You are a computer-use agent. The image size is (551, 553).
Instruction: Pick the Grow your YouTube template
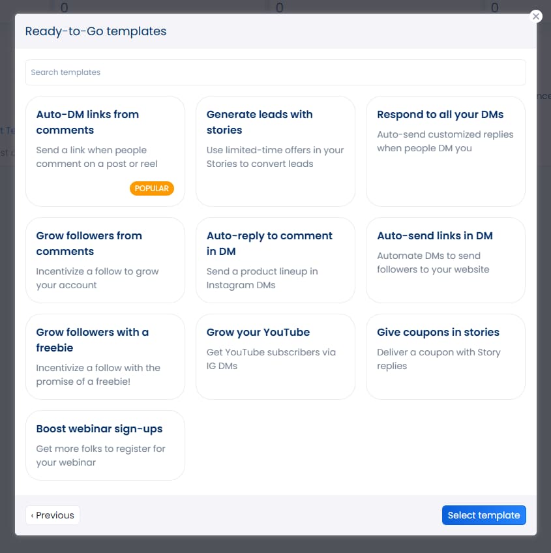click(x=275, y=356)
